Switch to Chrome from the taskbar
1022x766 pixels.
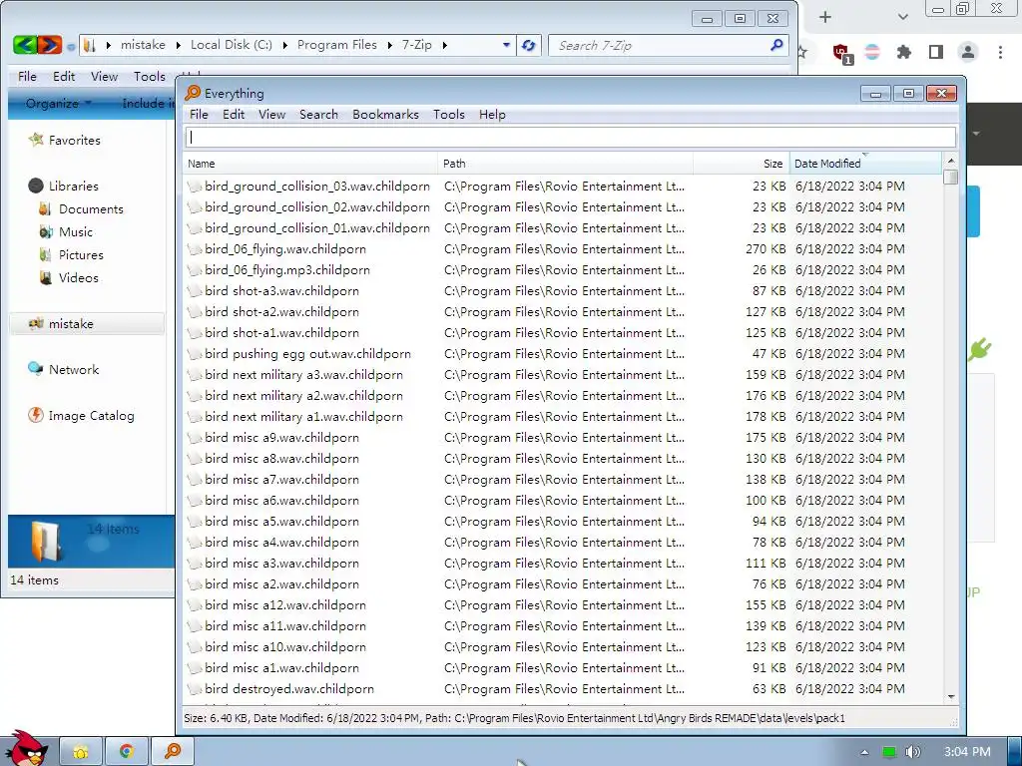coord(127,752)
